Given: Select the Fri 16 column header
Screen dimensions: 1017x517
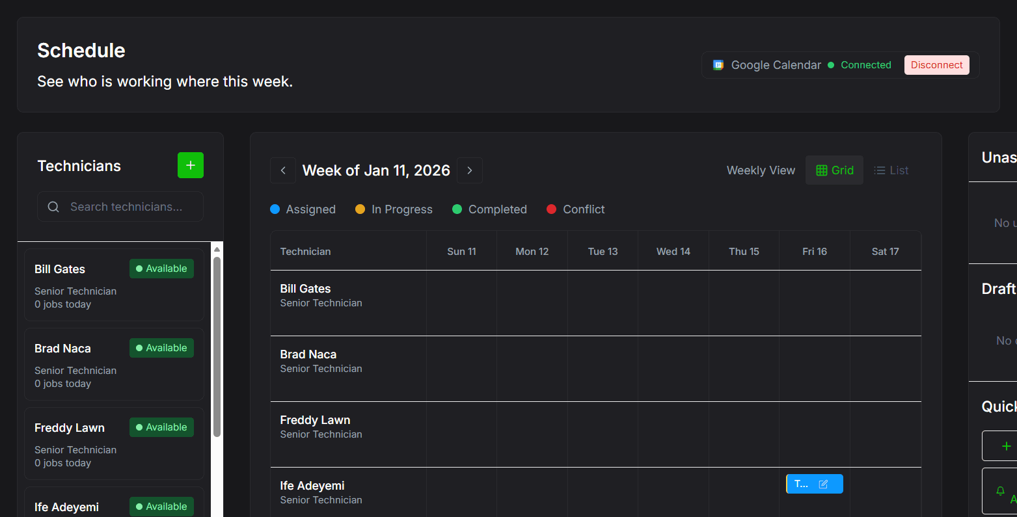Looking at the screenshot, I should click(815, 252).
